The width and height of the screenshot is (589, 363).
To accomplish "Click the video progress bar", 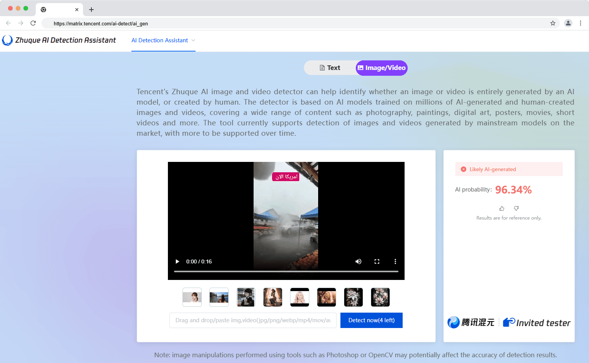I will (286, 271).
